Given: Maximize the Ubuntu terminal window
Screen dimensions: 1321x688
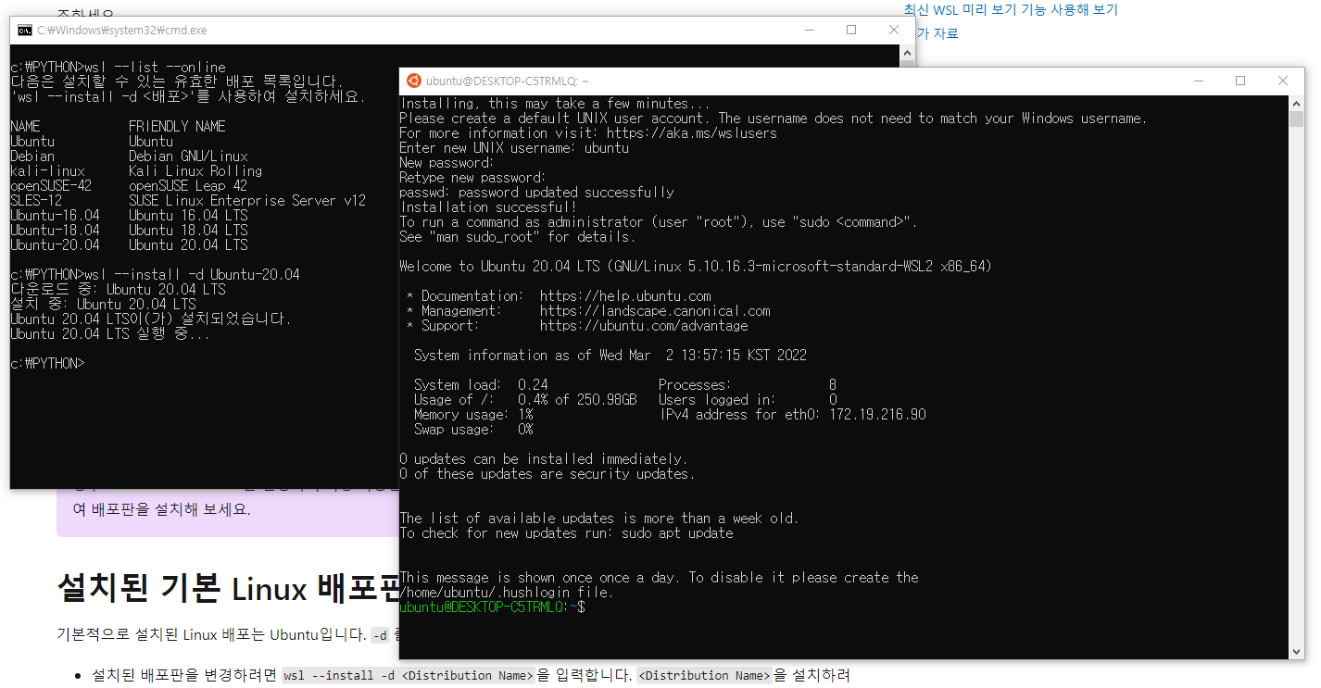Looking at the screenshot, I should tap(1239, 81).
